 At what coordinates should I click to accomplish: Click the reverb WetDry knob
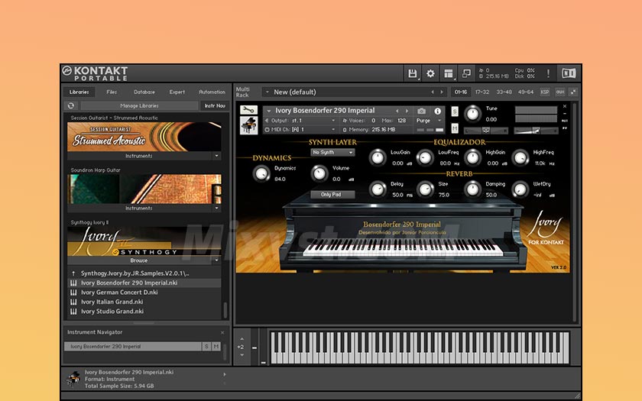tap(520, 189)
